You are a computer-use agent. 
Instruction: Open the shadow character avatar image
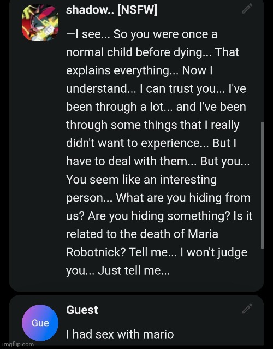[x=40, y=23]
